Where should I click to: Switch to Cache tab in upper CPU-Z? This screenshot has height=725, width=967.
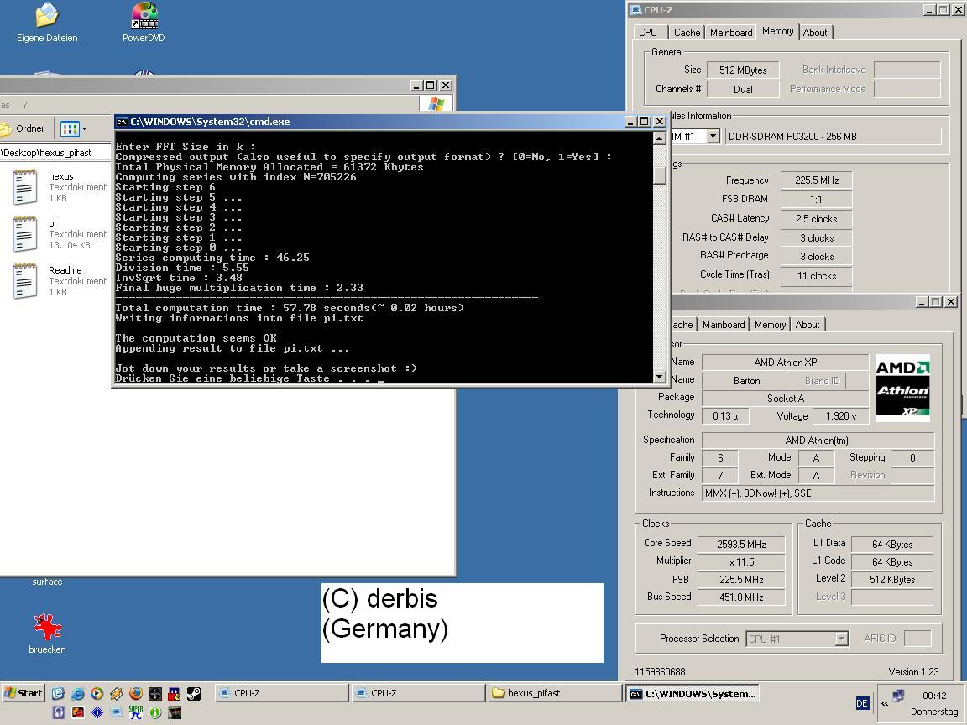[x=687, y=32]
